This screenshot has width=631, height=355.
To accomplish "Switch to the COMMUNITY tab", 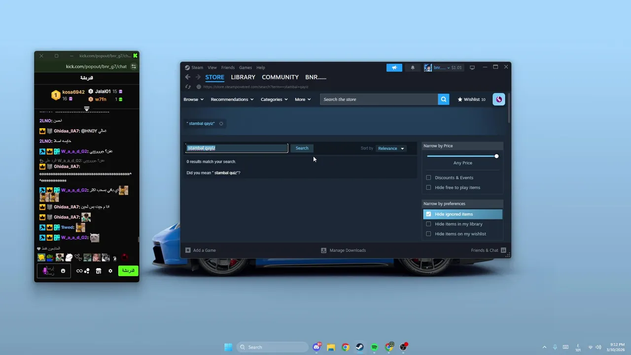I will pyautogui.click(x=280, y=77).
